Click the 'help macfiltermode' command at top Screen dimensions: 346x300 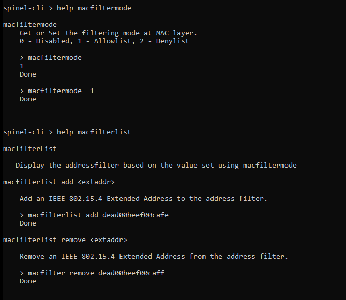[x=94, y=8]
